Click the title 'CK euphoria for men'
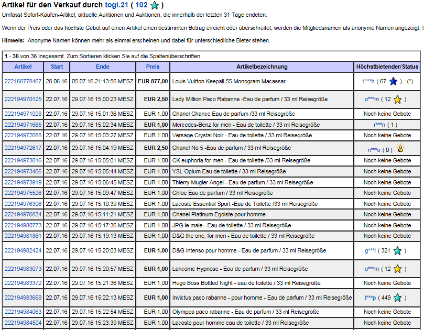 (198, 160)
